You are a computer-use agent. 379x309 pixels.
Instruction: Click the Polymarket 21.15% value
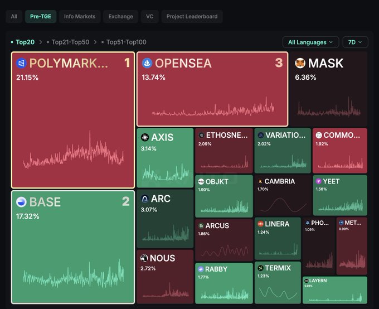[27, 78]
